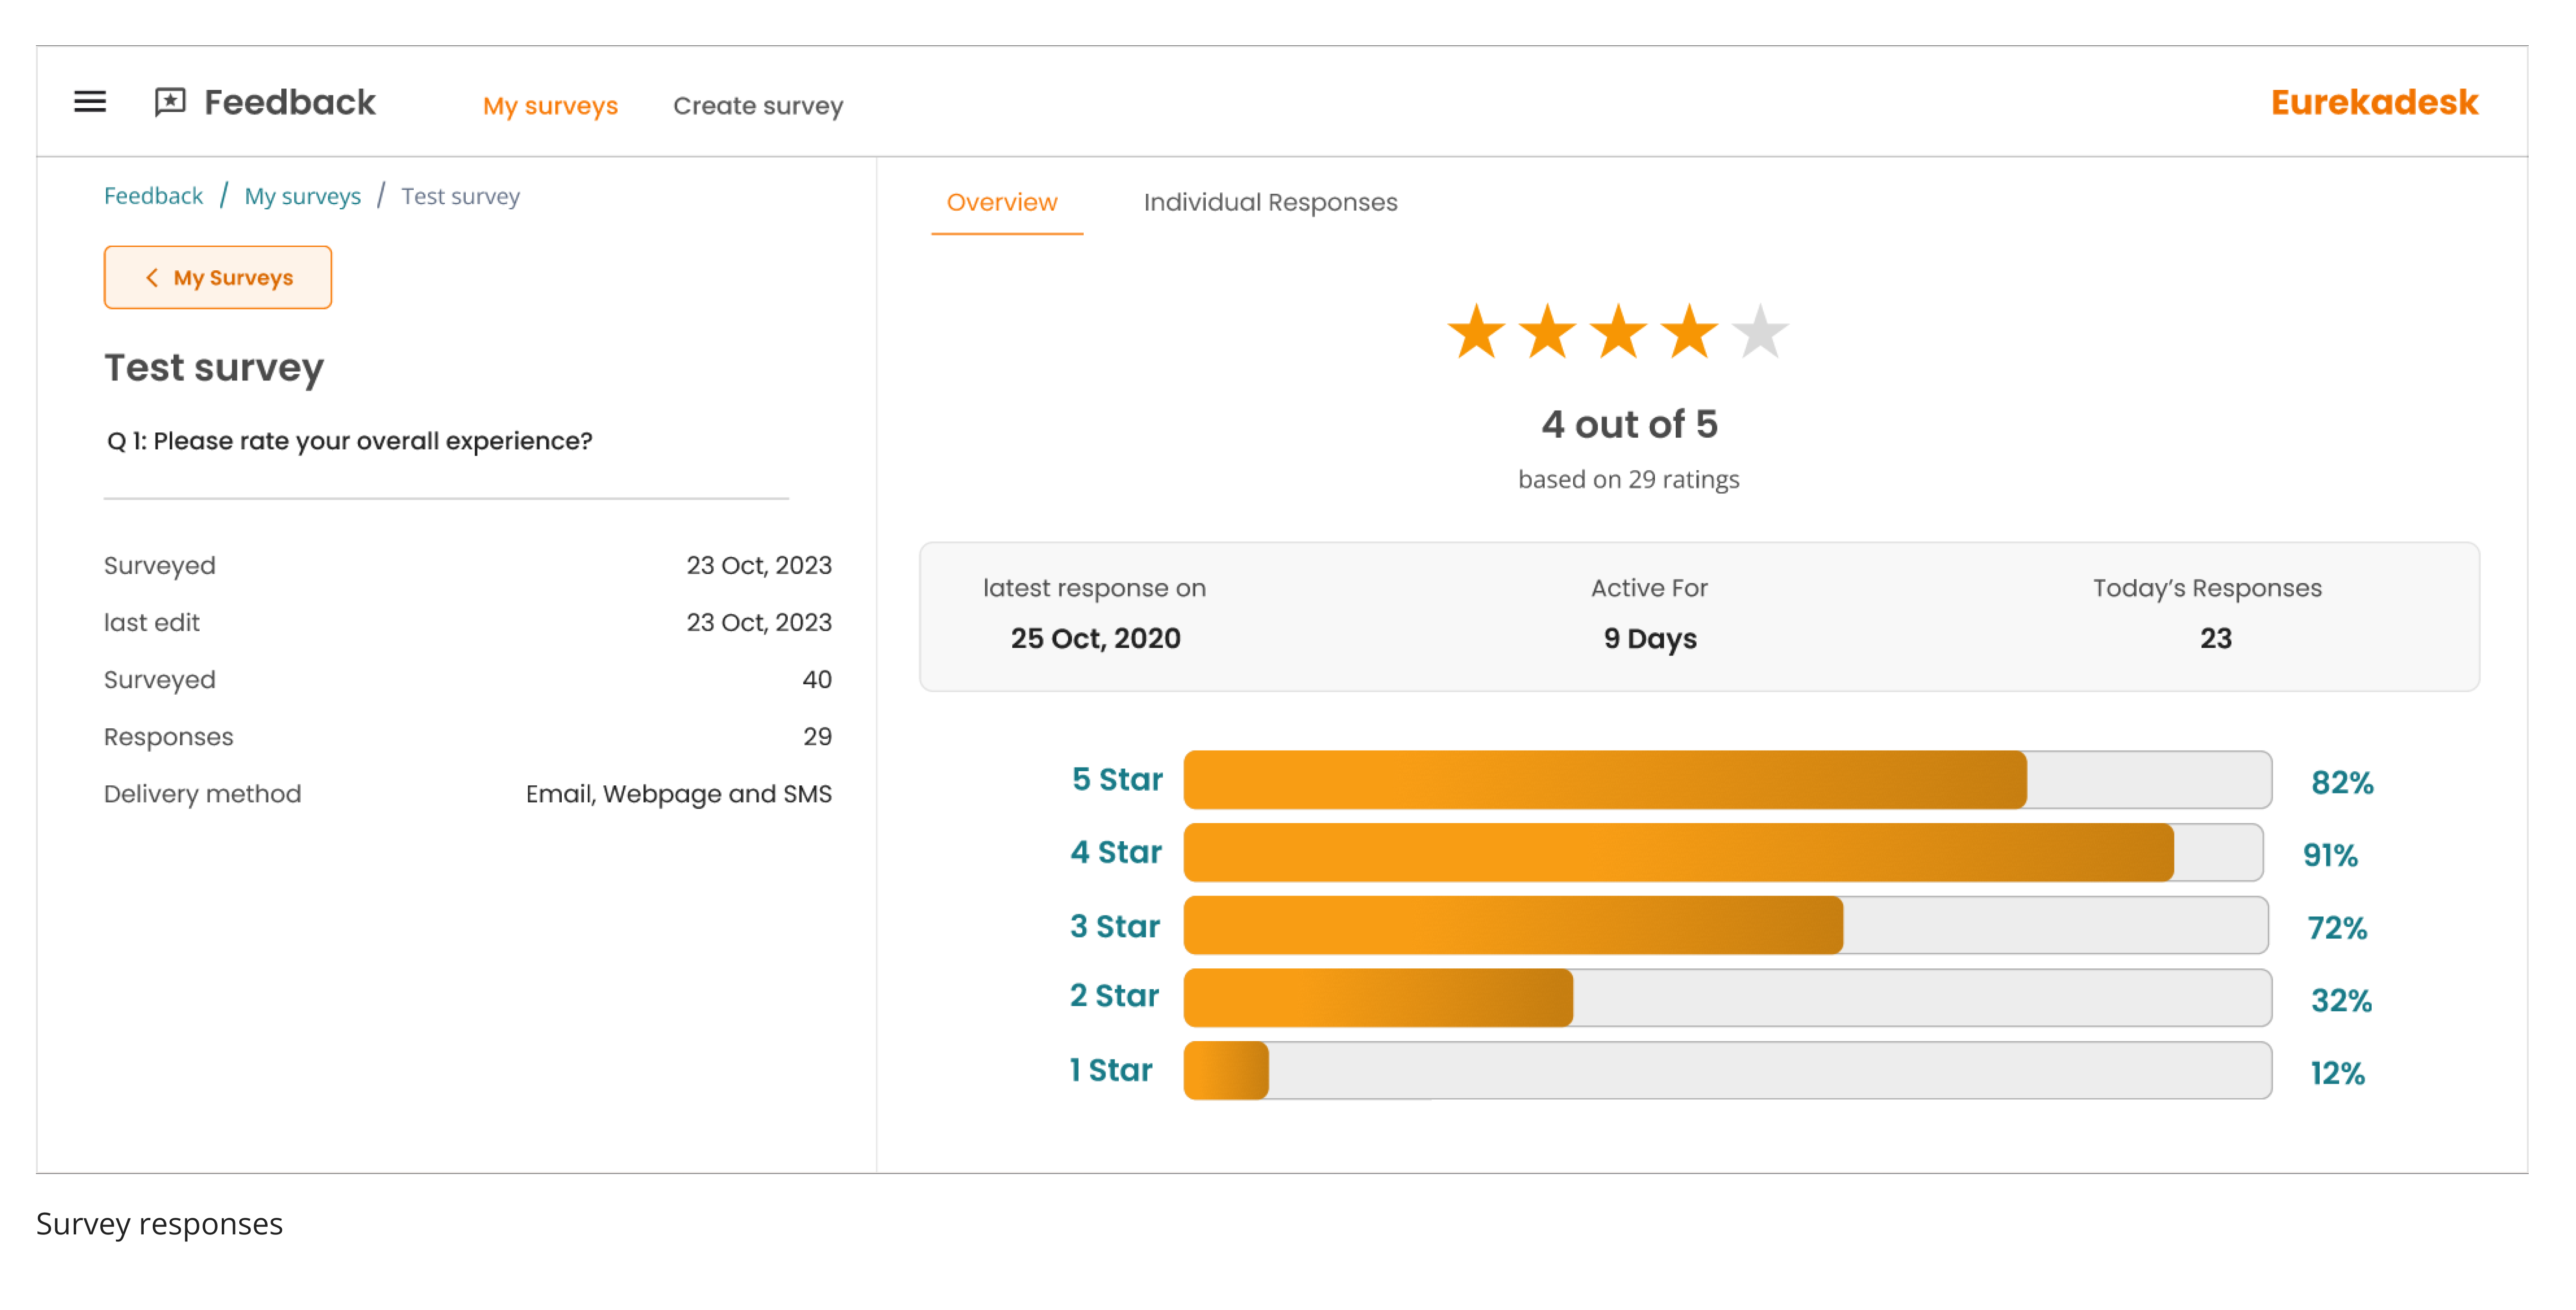Screen dimensions: 2576x1310
Task: Click the 3 Star label
Action: [x=1115, y=926]
